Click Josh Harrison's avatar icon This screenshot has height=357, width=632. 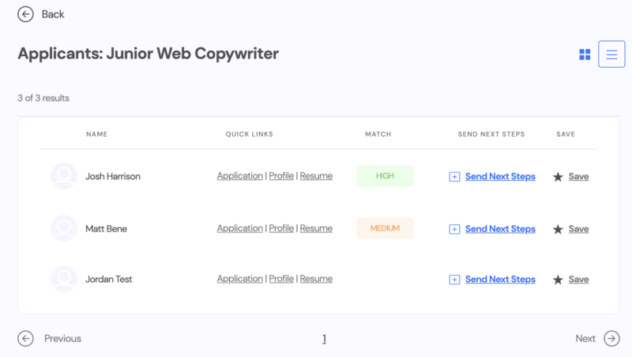coord(63,176)
